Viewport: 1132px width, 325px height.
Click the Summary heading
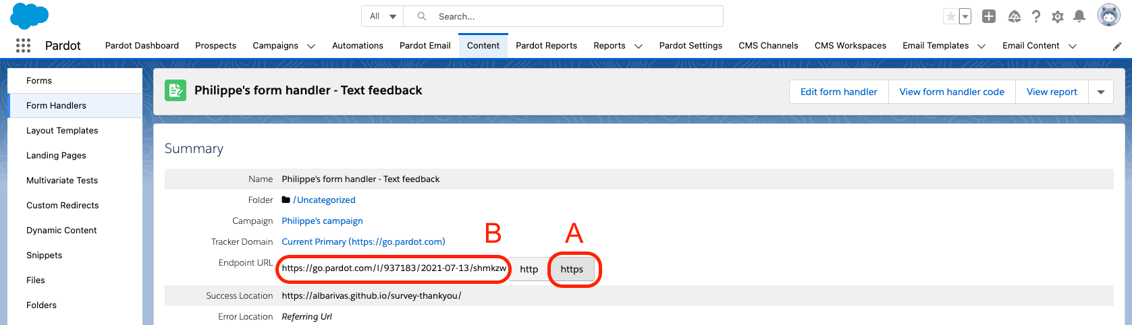click(x=194, y=148)
